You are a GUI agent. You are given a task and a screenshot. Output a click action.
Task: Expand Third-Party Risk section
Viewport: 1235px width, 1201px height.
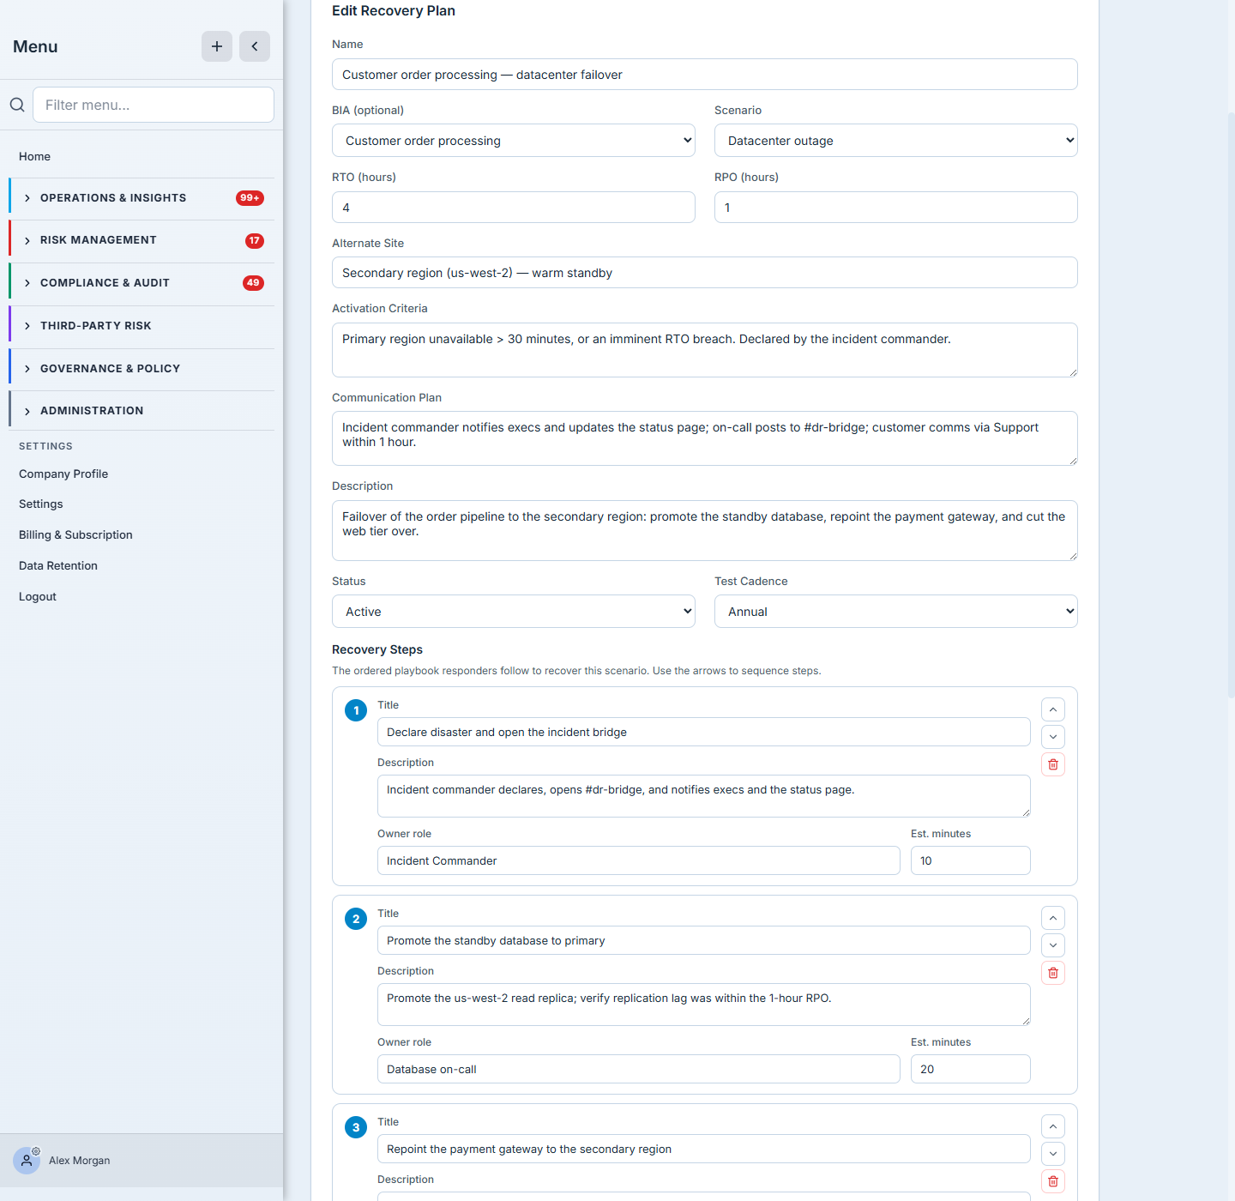pyautogui.click(x=142, y=326)
